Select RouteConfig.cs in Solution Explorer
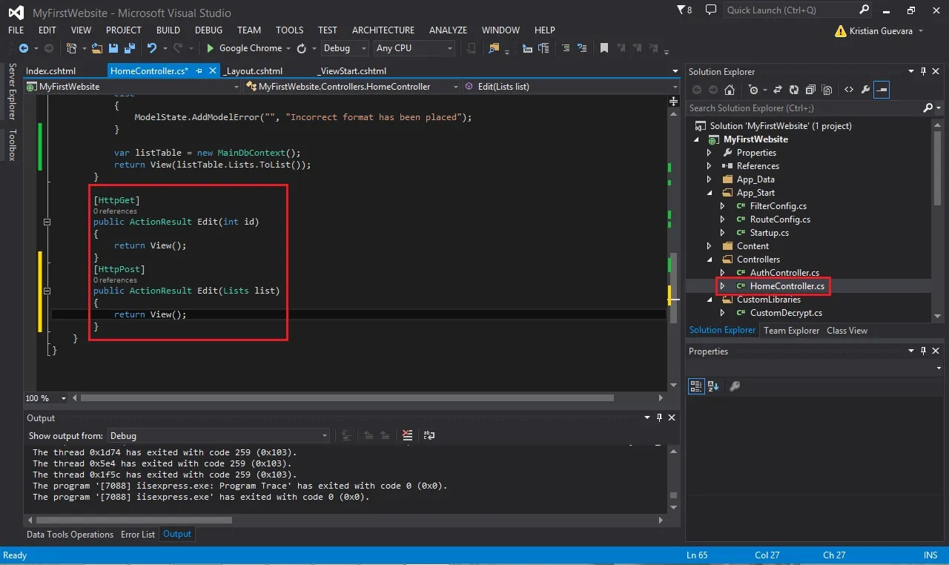This screenshot has width=949, height=565. click(x=780, y=219)
